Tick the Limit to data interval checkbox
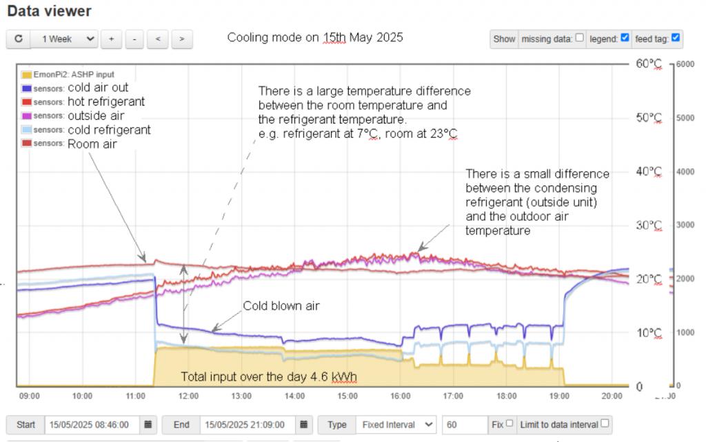Viewport: 706px width, 442px height. pos(605,423)
